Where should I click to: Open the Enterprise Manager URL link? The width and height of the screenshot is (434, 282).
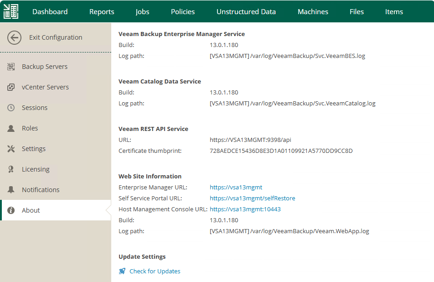pyautogui.click(x=236, y=187)
